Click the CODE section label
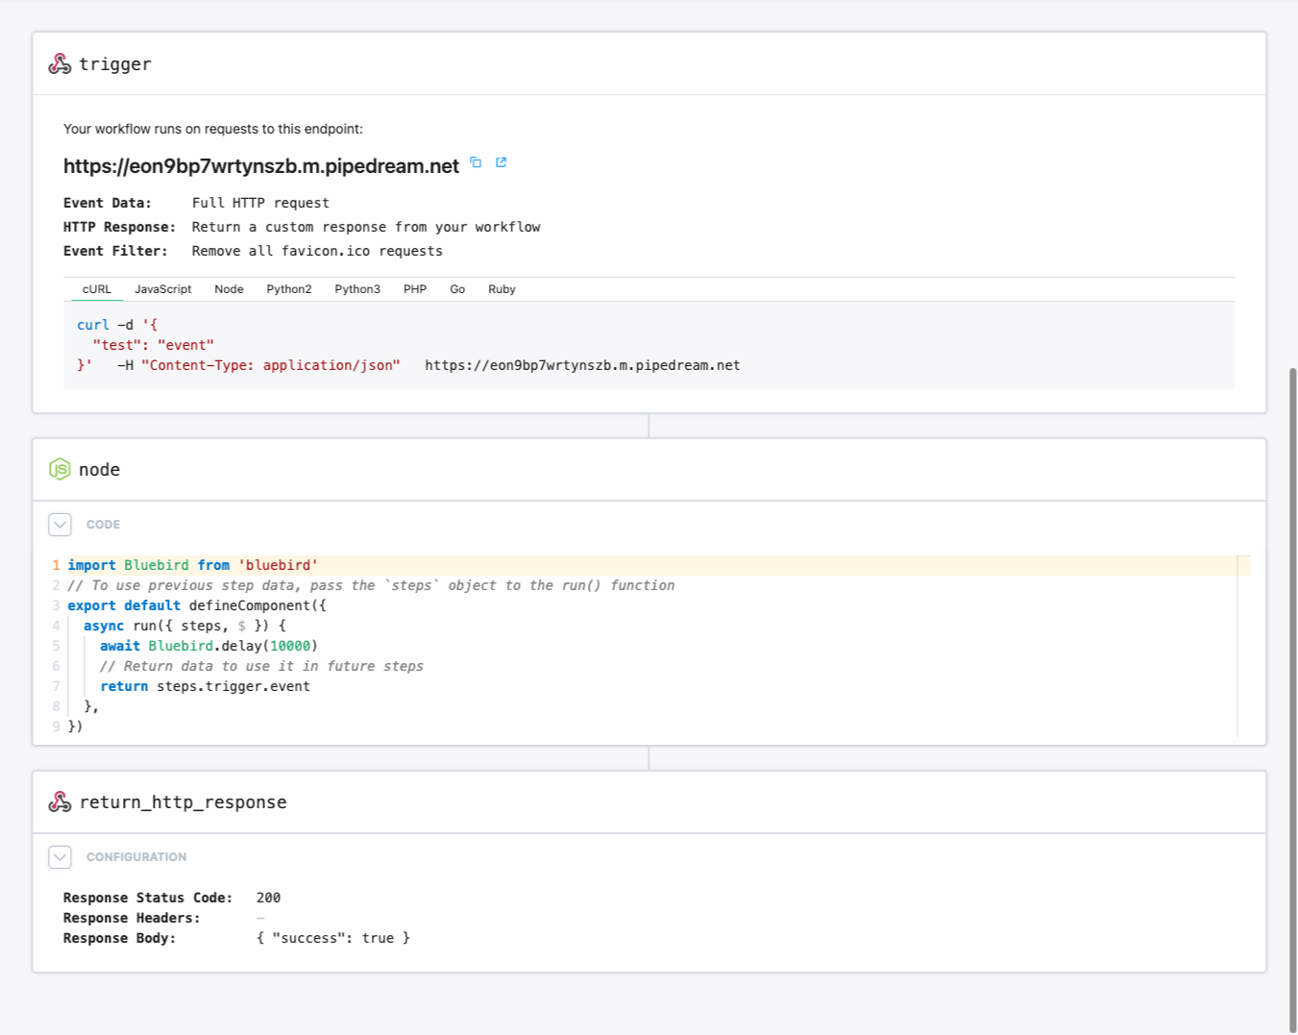The image size is (1298, 1035). (x=103, y=525)
